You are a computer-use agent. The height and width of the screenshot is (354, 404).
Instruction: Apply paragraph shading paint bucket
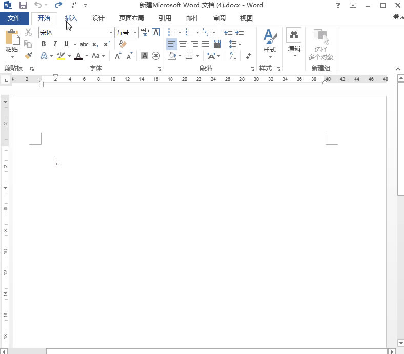pyautogui.click(x=172, y=56)
